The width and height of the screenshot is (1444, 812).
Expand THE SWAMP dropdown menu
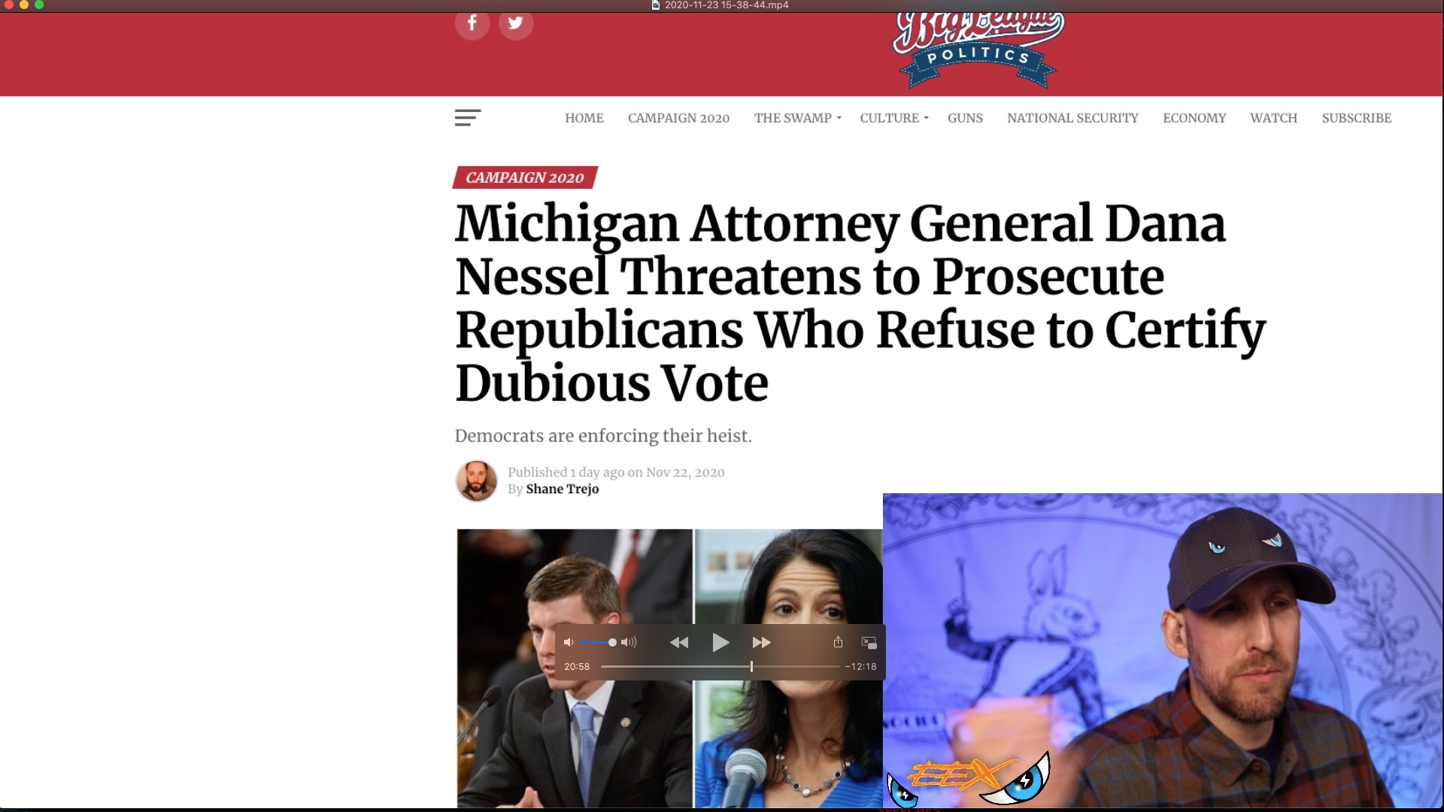797,118
